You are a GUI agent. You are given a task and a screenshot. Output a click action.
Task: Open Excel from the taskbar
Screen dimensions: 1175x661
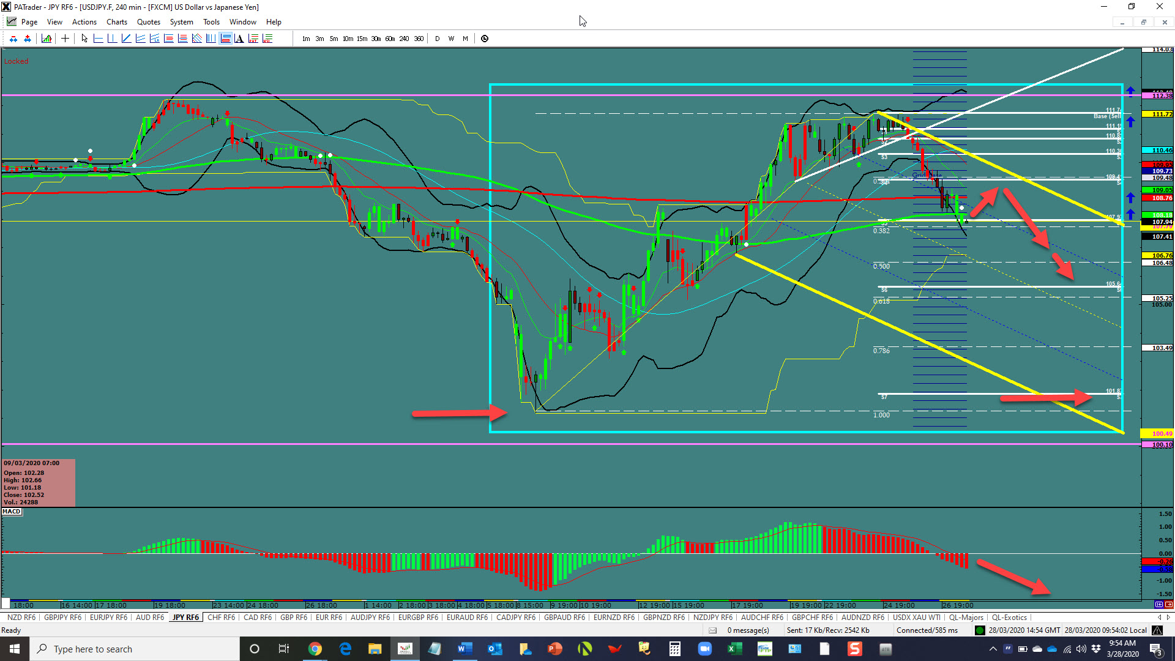734,649
